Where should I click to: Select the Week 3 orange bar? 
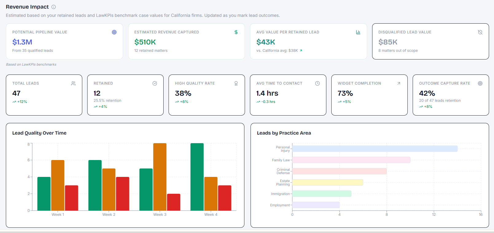click(x=160, y=177)
